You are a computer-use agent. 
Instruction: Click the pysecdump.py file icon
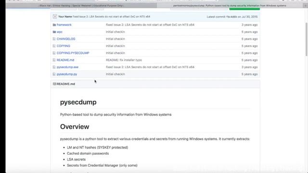[x=54, y=74]
